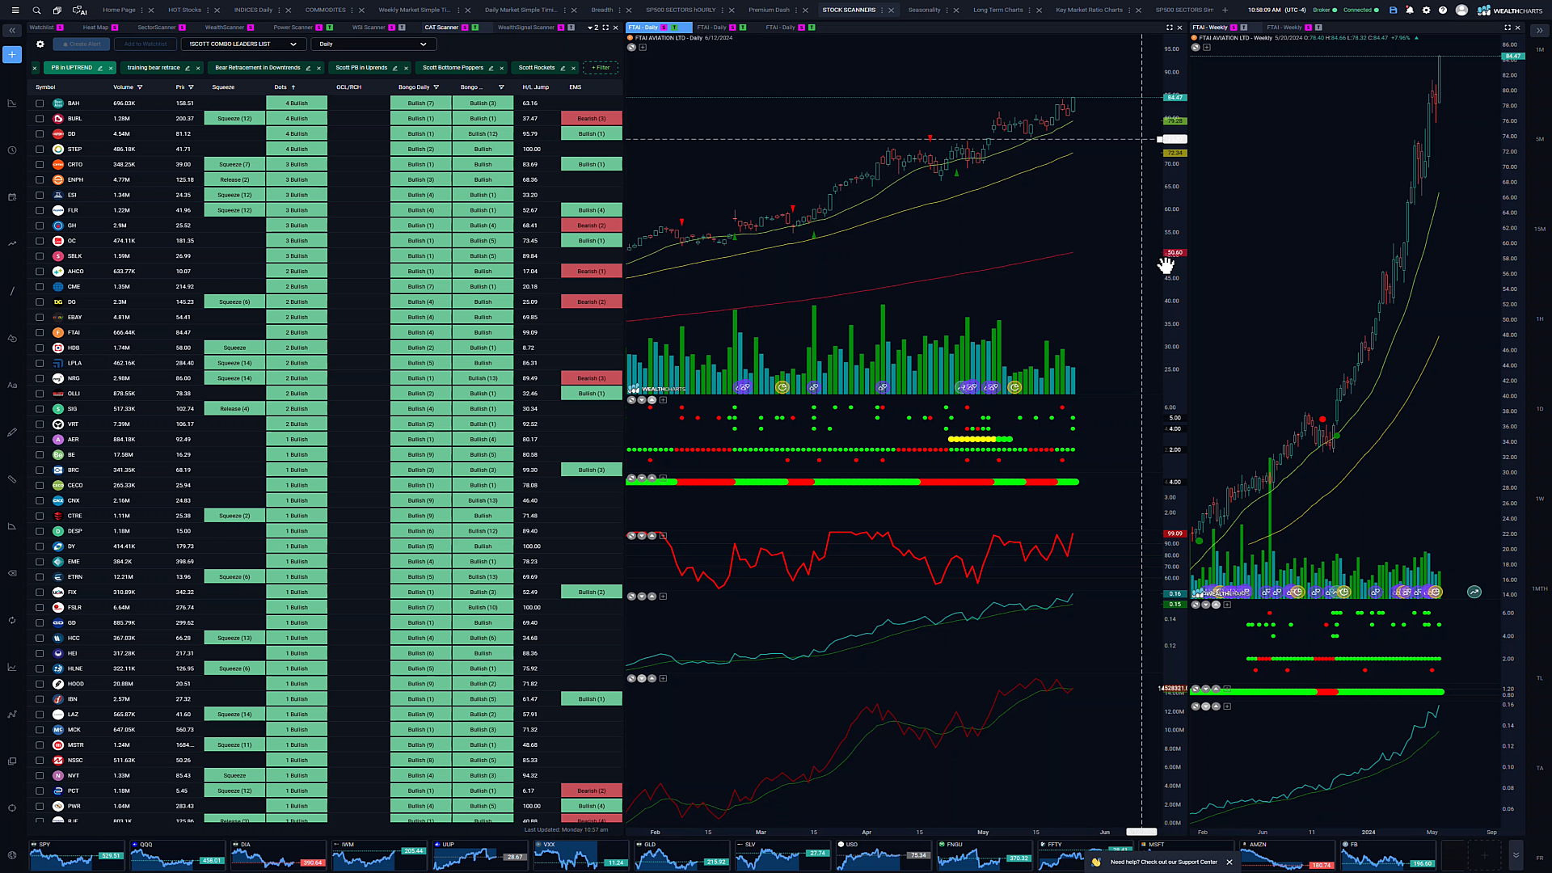The image size is (1552, 873).
Task: Collapse the left sidebar with double chevron
Action: click(x=12, y=31)
